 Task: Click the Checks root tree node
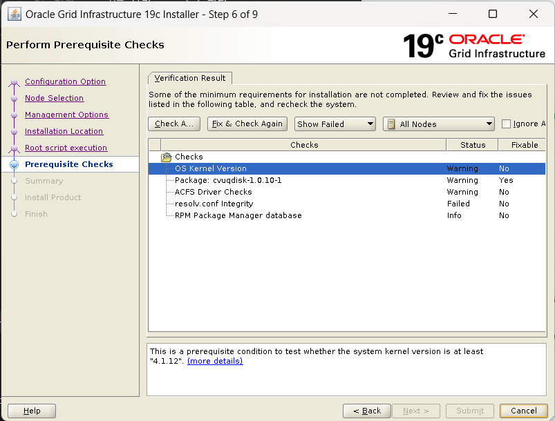click(189, 157)
